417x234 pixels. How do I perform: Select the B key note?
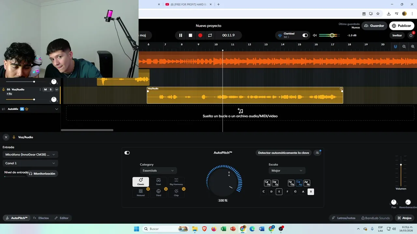(311, 192)
